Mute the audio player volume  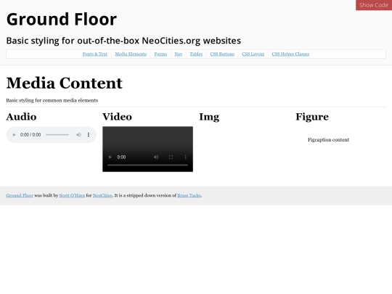coord(78,135)
